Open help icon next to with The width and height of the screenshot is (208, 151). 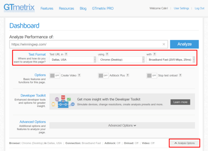(x=154, y=54)
